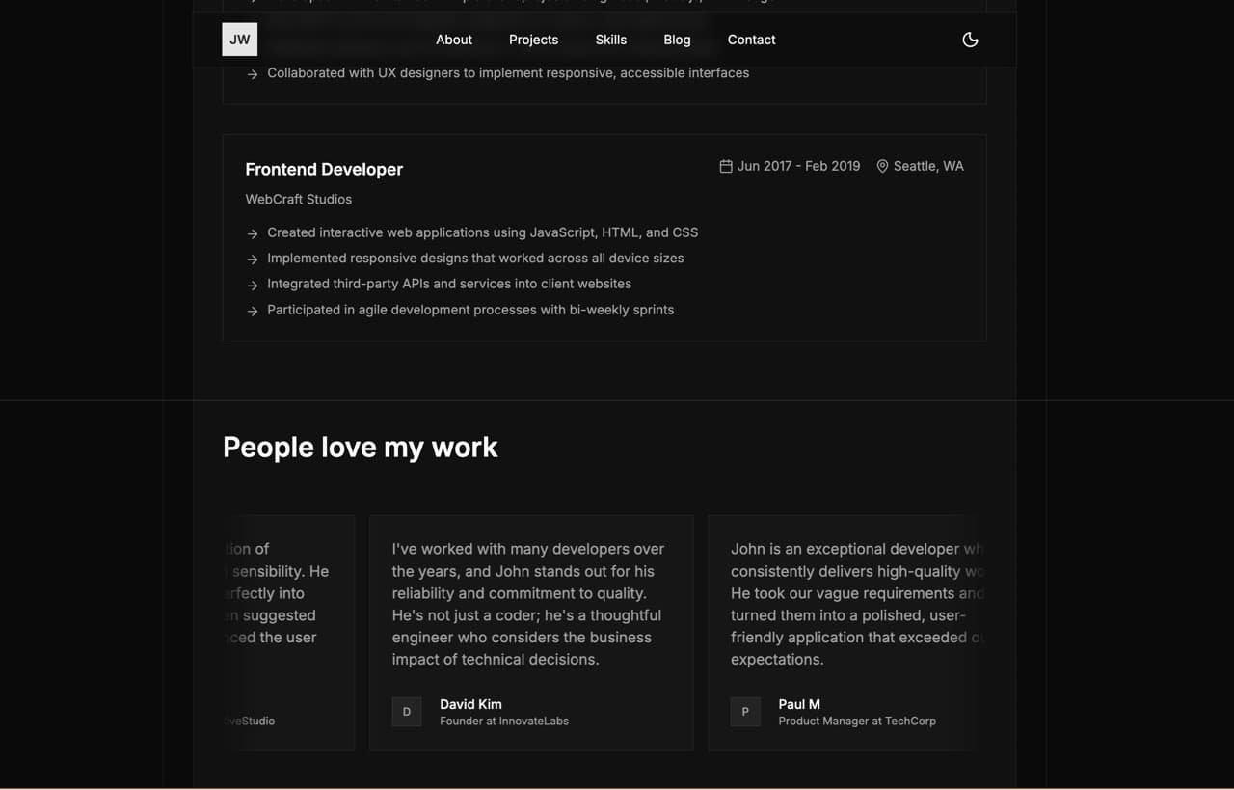Open the Projects navigation item

click(x=533, y=40)
